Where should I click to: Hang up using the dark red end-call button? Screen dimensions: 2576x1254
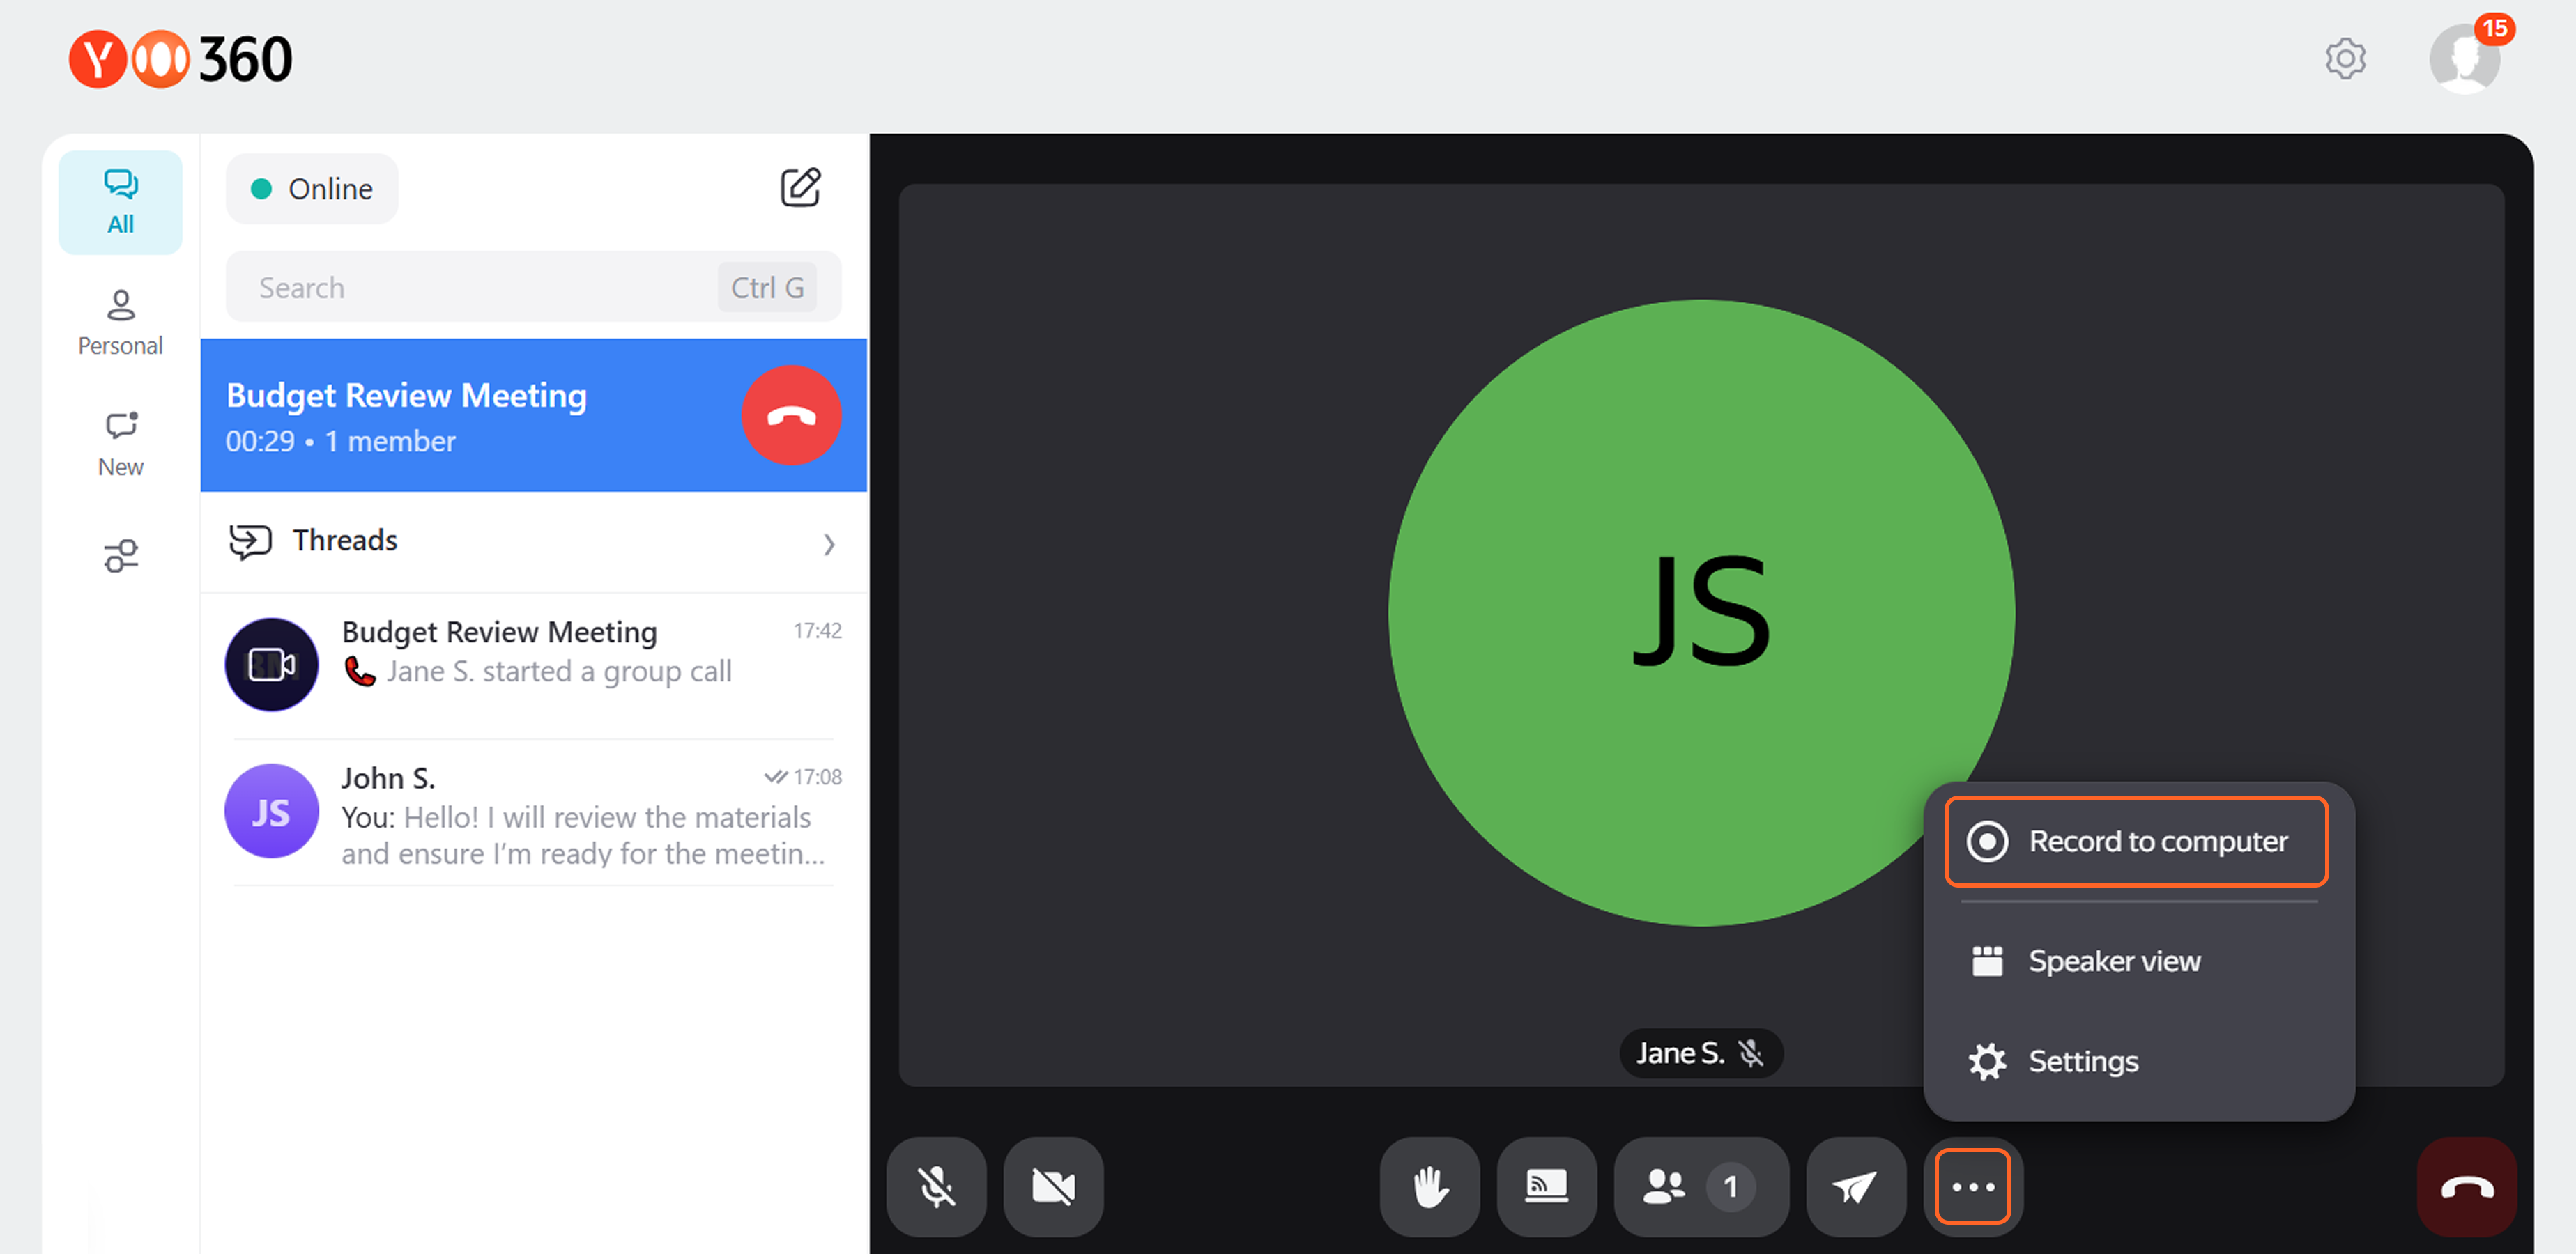2466,1186
